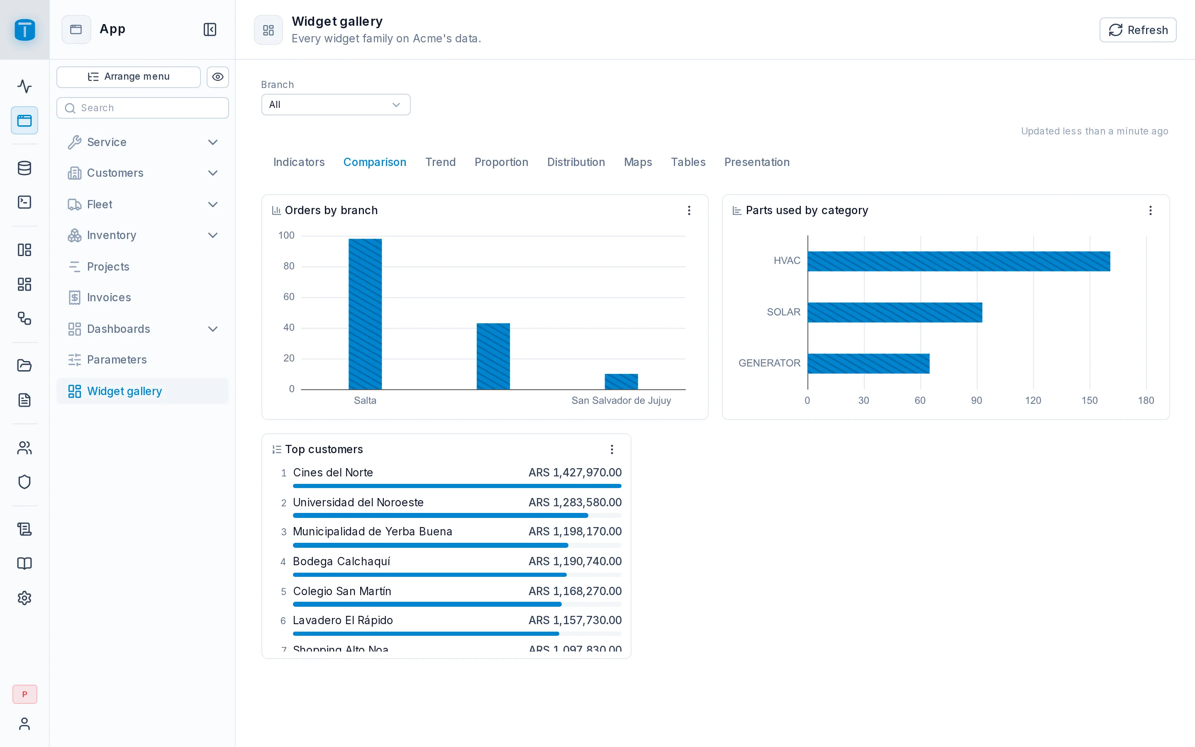Open the terminal console icon in left rail

[24, 202]
